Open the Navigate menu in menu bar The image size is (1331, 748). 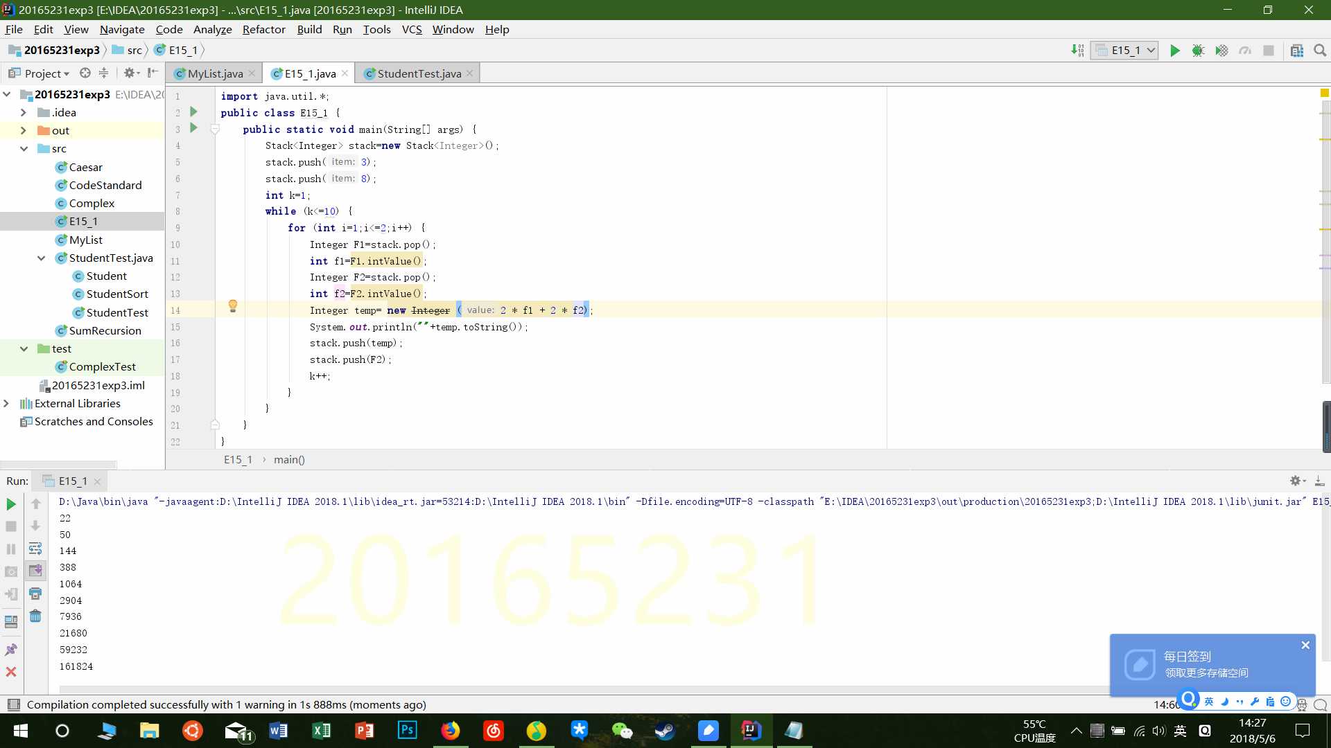point(123,29)
